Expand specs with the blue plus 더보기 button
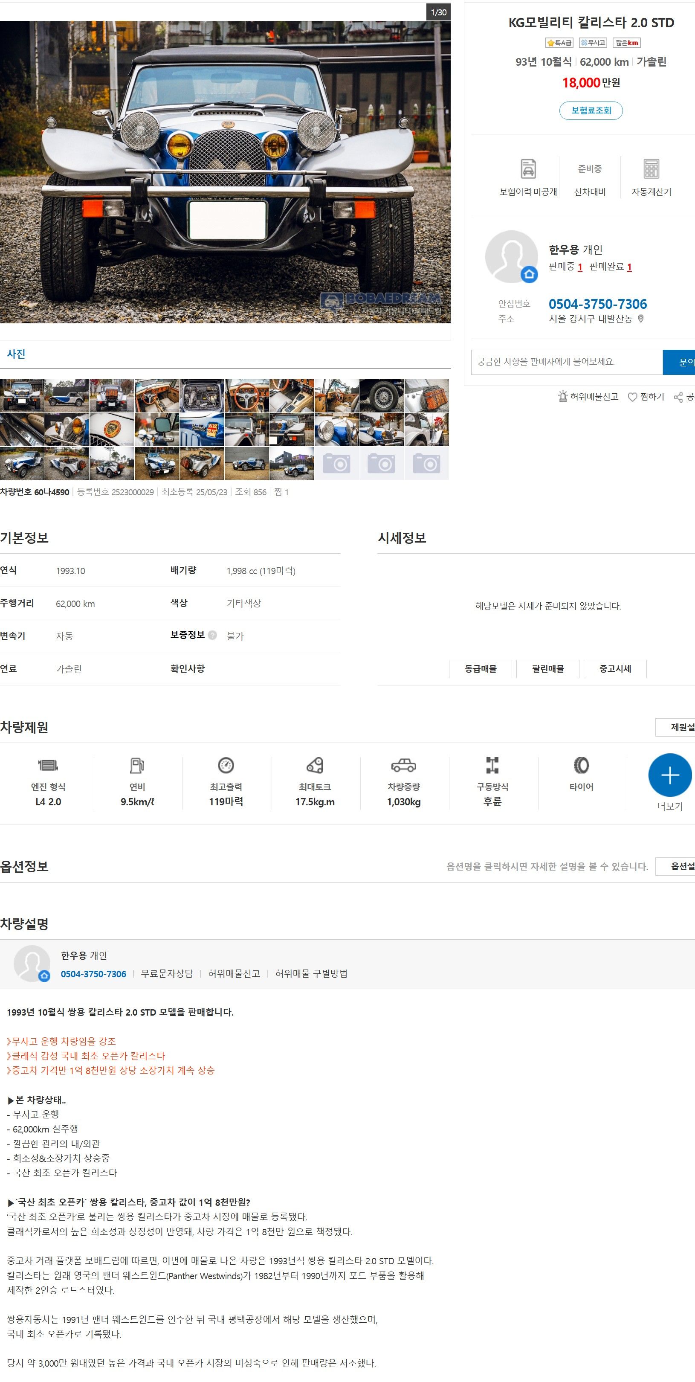Screen dimensions: 695x1382 coord(670,775)
